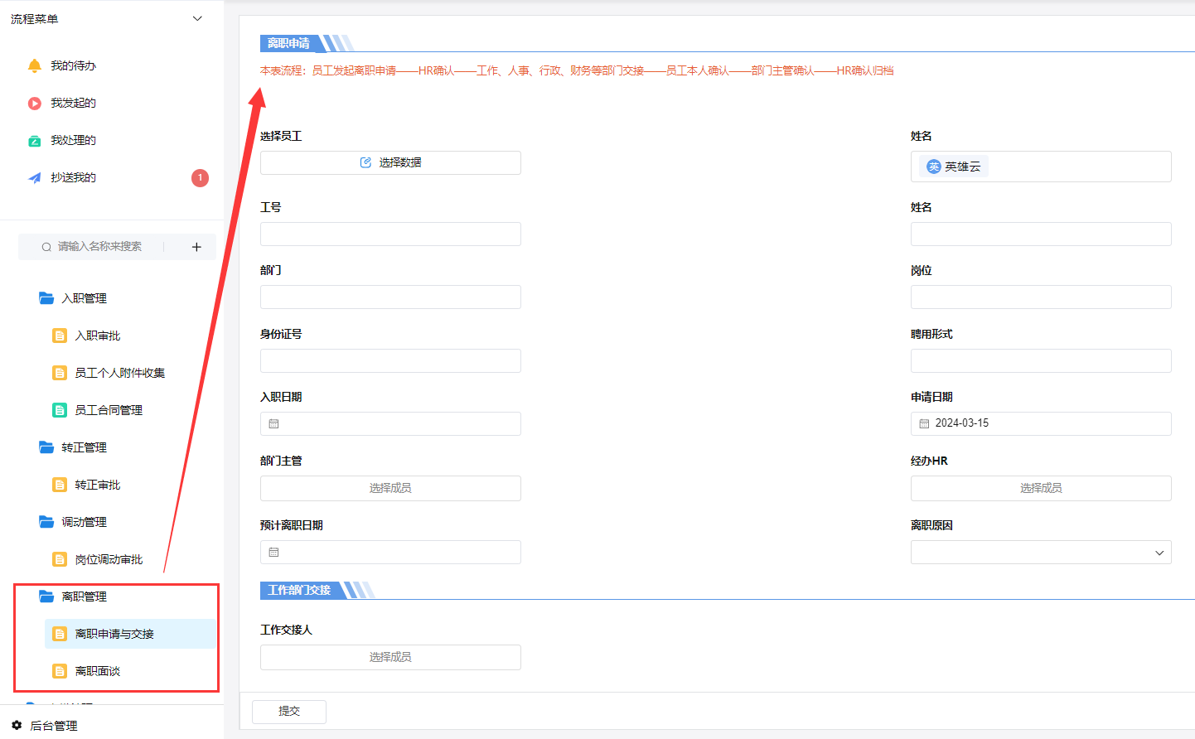The image size is (1195, 739).
Task: Click the red play icon for 我发起的
Action: coord(34,104)
